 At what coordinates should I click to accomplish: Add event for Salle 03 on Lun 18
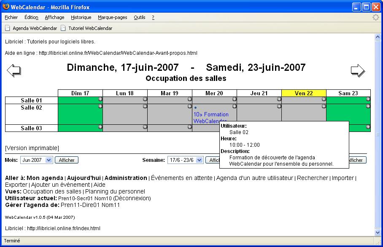pyautogui.click(x=145, y=127)
